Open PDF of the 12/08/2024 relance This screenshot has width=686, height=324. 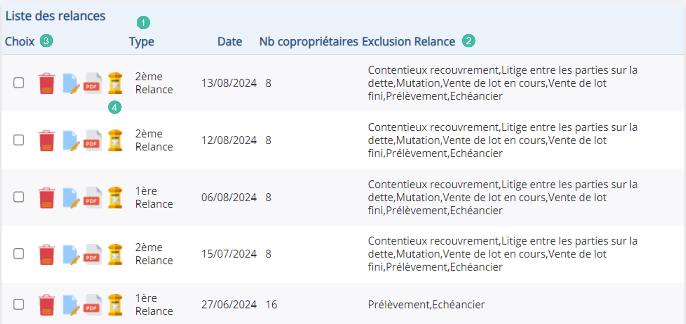tap(93, 140)
